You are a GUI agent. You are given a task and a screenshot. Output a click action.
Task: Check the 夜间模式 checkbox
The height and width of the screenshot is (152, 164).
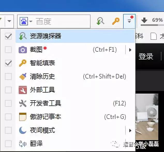[8, 130]
